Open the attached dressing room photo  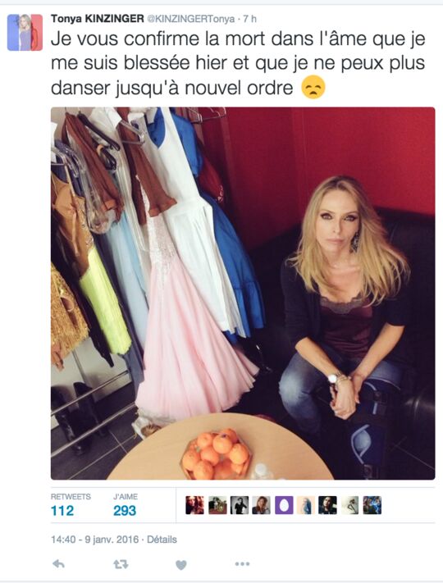pyautogui.click(x=243, y=294)
